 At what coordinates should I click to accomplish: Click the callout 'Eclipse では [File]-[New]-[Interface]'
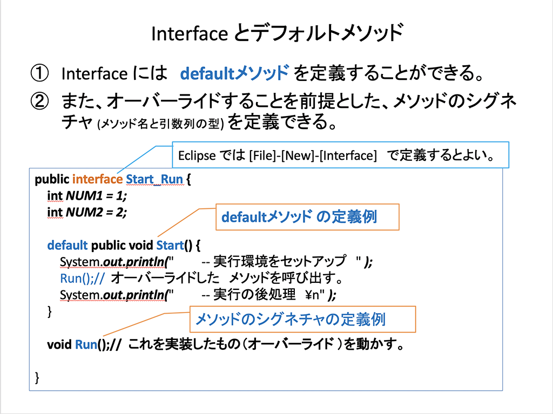(340, 155)
